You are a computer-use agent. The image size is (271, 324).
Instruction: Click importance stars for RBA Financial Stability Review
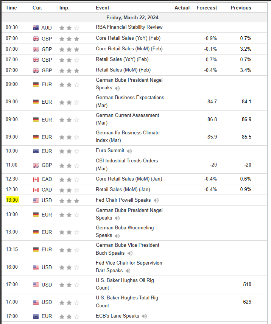69,28
